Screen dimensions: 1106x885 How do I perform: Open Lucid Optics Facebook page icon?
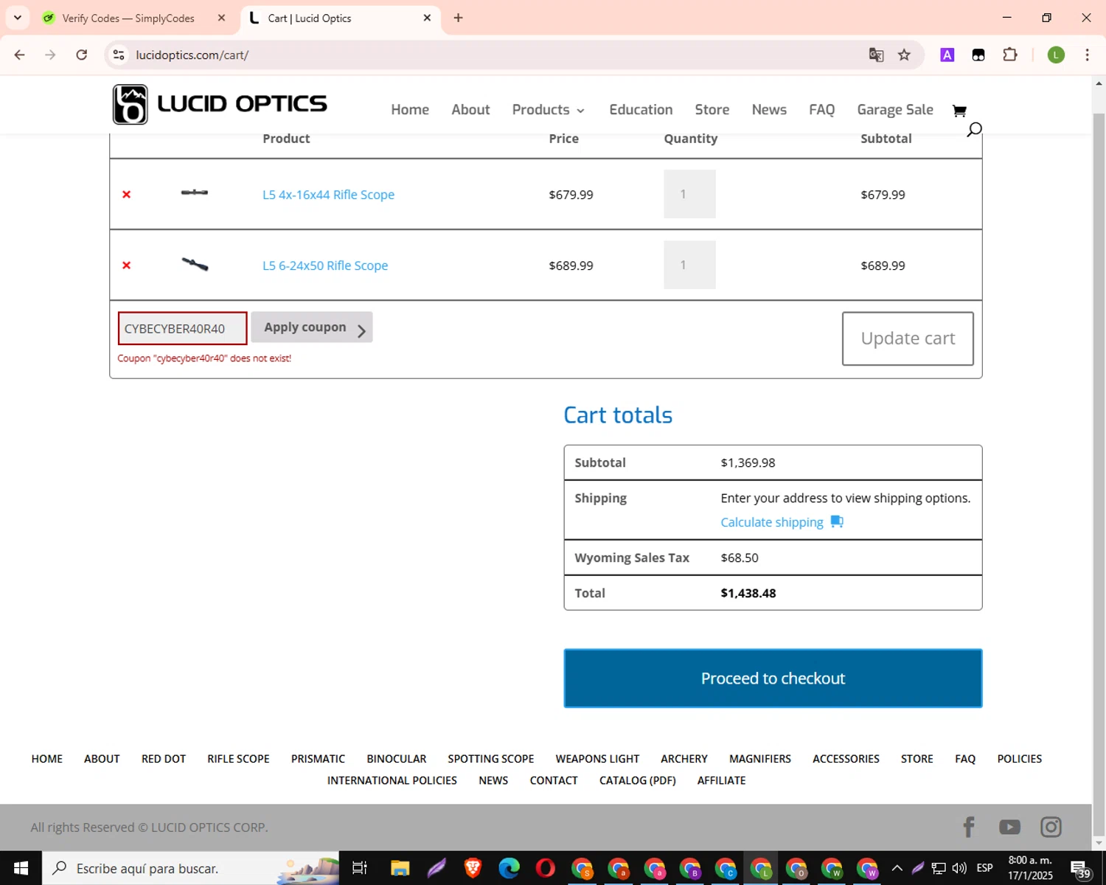(x=969, y=827)
